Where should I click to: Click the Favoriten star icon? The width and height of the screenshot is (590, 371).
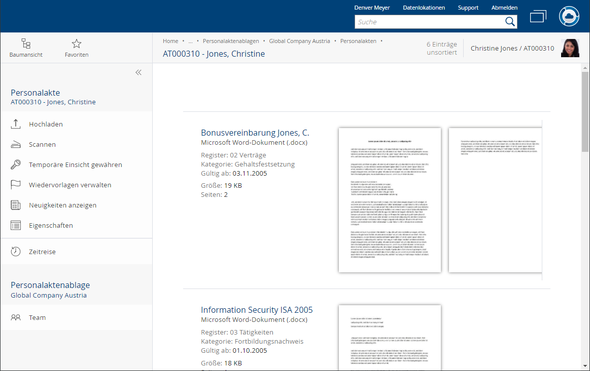(77, 44)
